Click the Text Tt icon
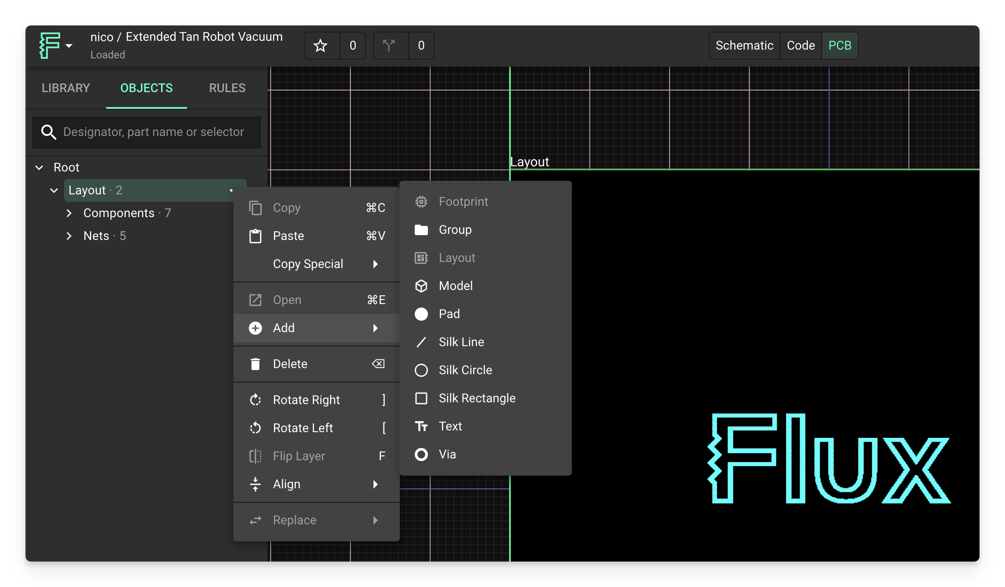Image resolution: width=1005 pixels, height=587 pixels. 421,426
